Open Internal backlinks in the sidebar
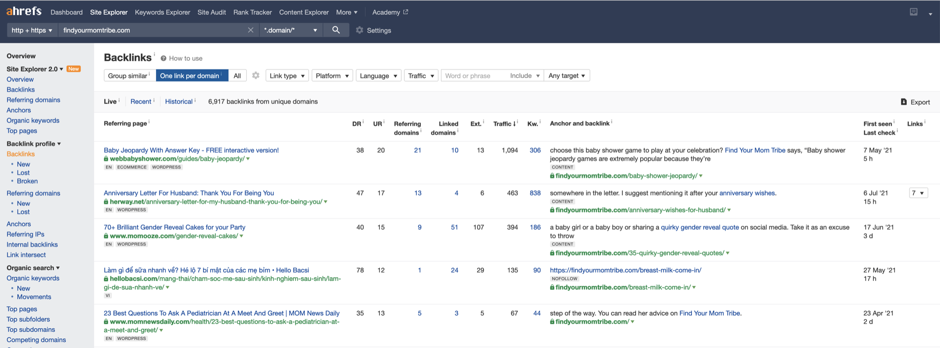This screenshot has width=940, height=348. pos(32,245)
